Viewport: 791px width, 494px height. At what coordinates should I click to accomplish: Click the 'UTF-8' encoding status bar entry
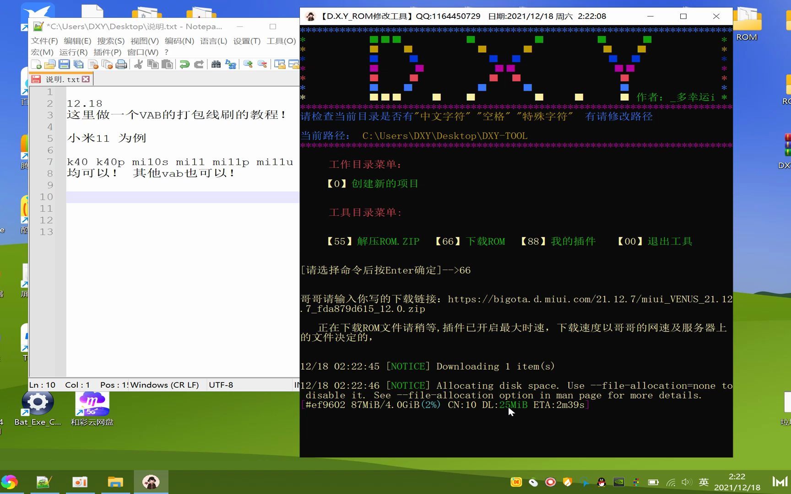(x=221, y=385)
